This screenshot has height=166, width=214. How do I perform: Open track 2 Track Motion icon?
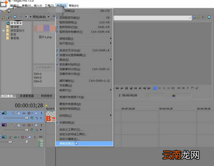click(19, 125)
